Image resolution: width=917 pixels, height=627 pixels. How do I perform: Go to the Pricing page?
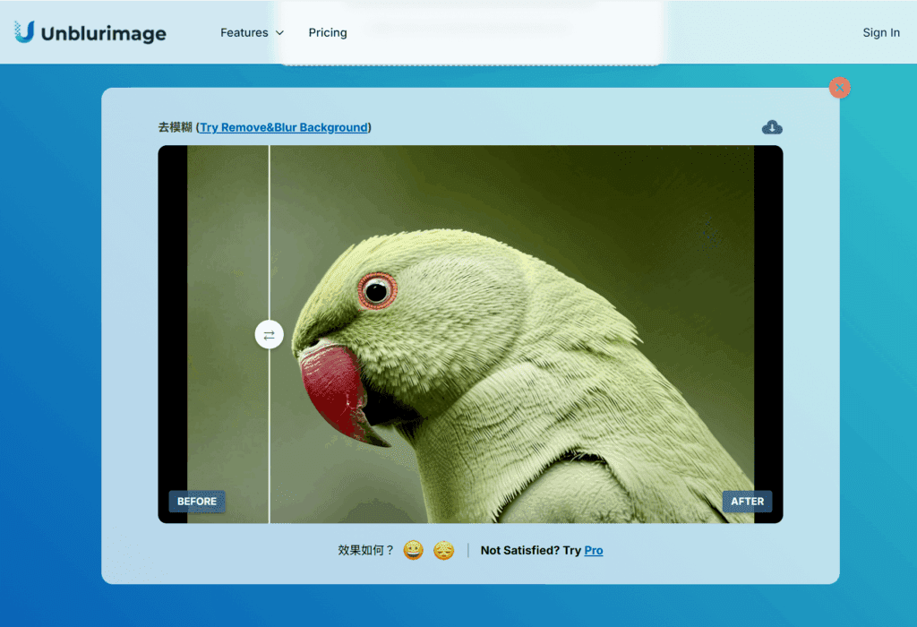click(x=328, y=32)
